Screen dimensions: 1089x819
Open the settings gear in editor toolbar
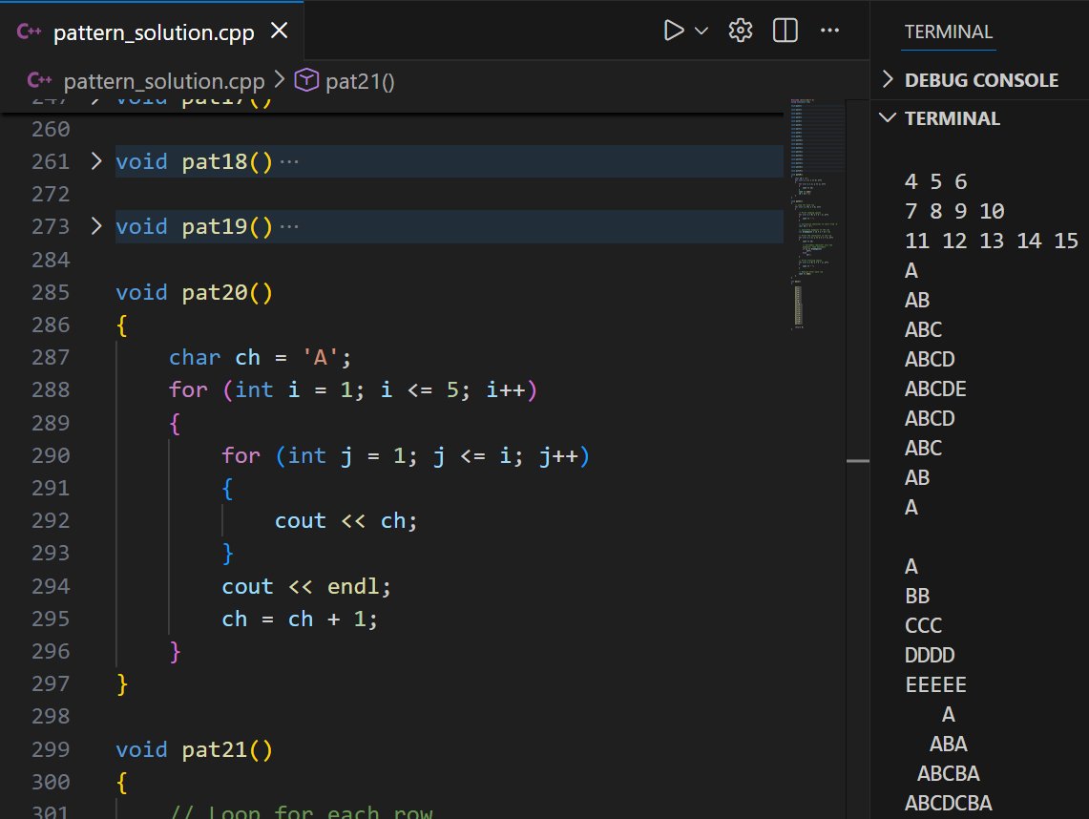click(x=741, y=31)
